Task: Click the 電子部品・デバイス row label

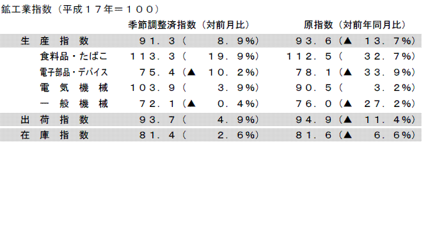Action: pyautogui.click(x=74, y=72)
